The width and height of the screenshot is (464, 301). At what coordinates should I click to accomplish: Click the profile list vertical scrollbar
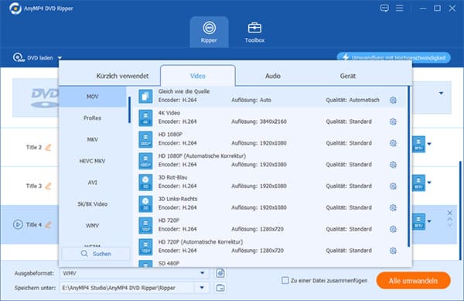tap(408, 166)
